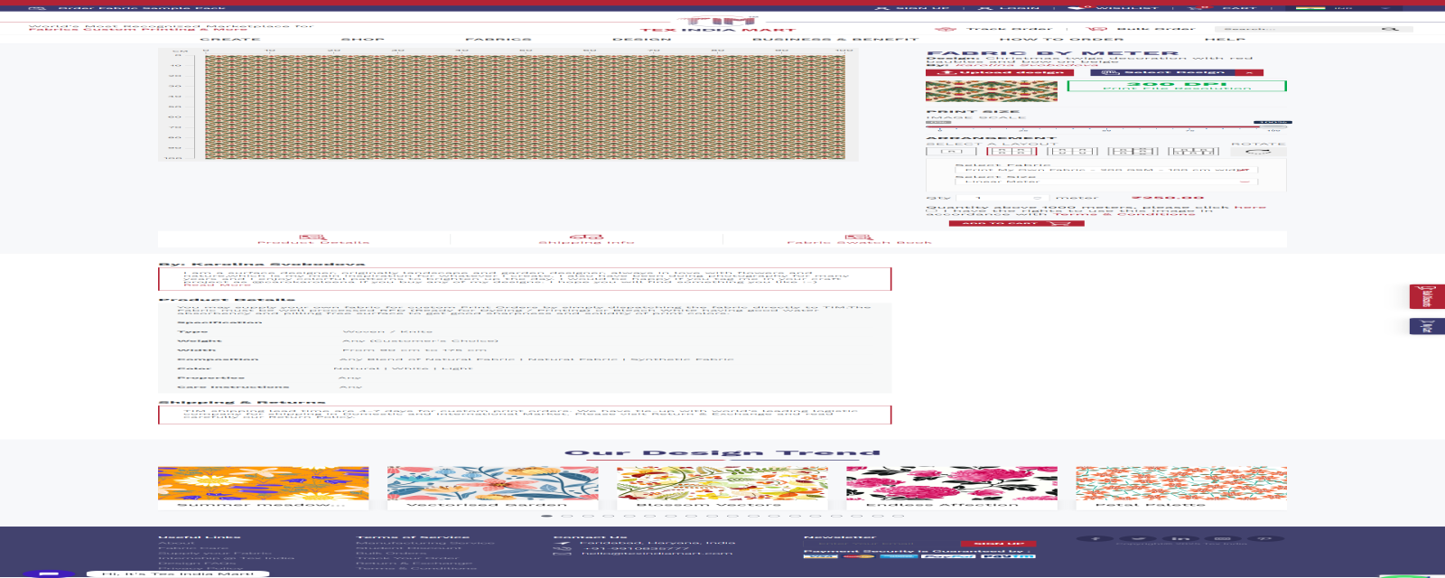
Task: Click the search magnifier icon
Action: point(1389,29)
